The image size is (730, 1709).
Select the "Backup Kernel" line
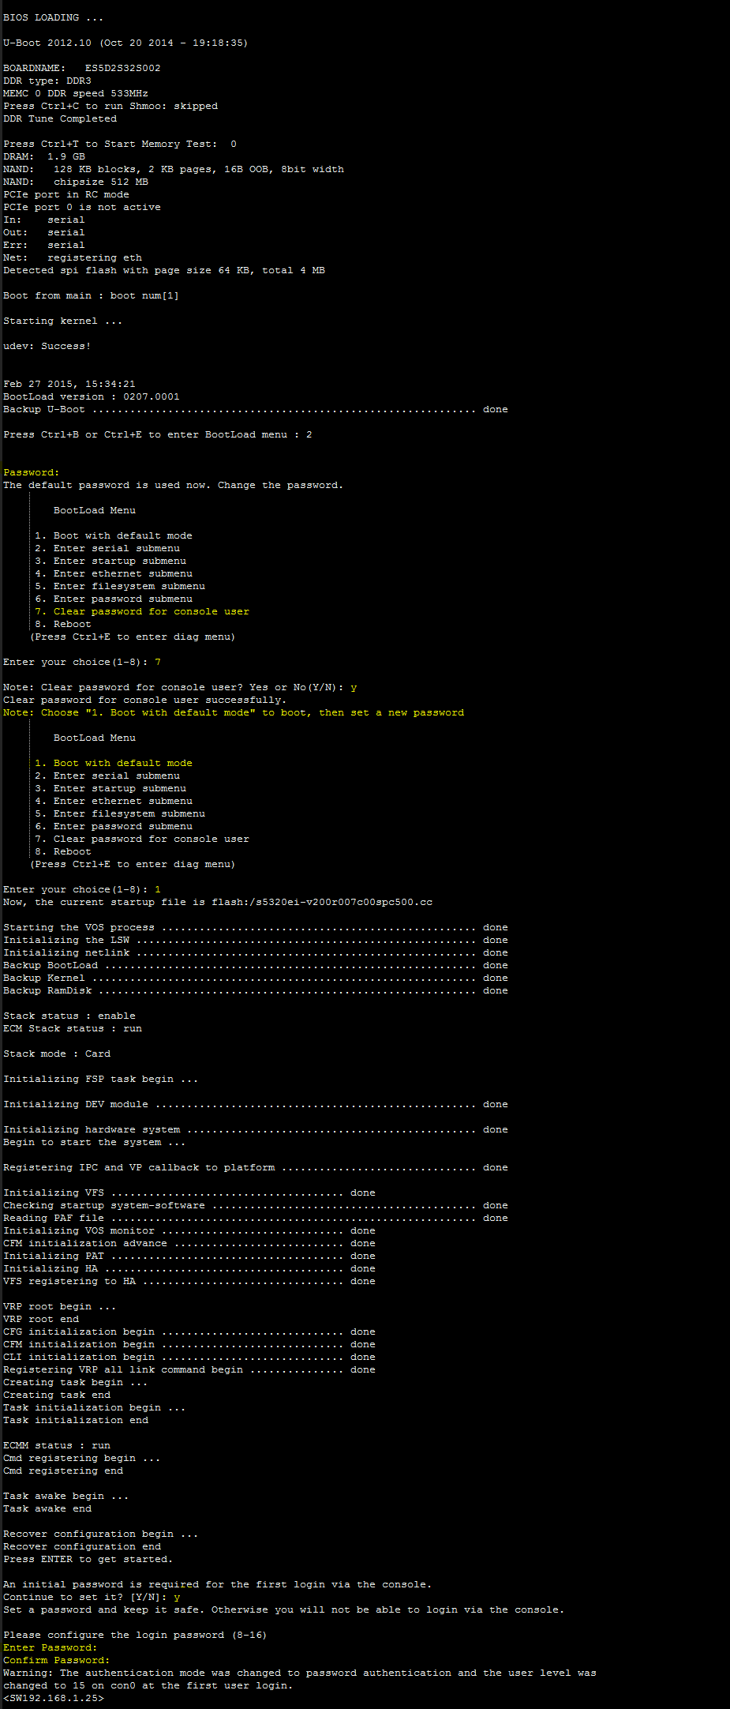tap(256, 978)
